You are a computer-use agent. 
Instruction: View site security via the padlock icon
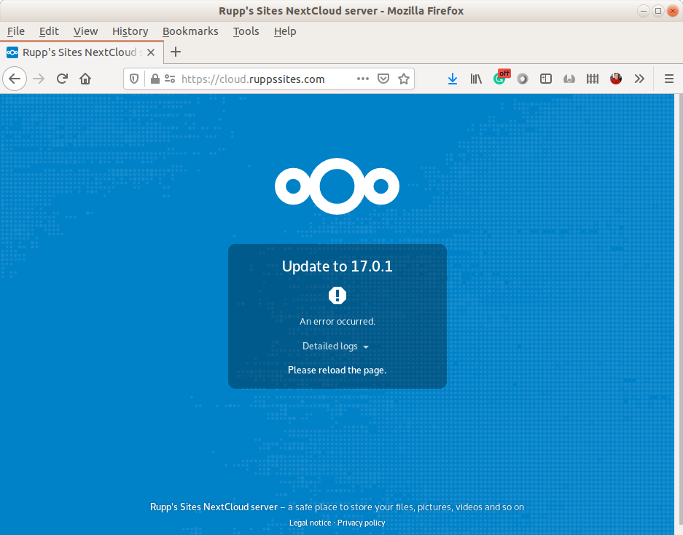(155, 79)
